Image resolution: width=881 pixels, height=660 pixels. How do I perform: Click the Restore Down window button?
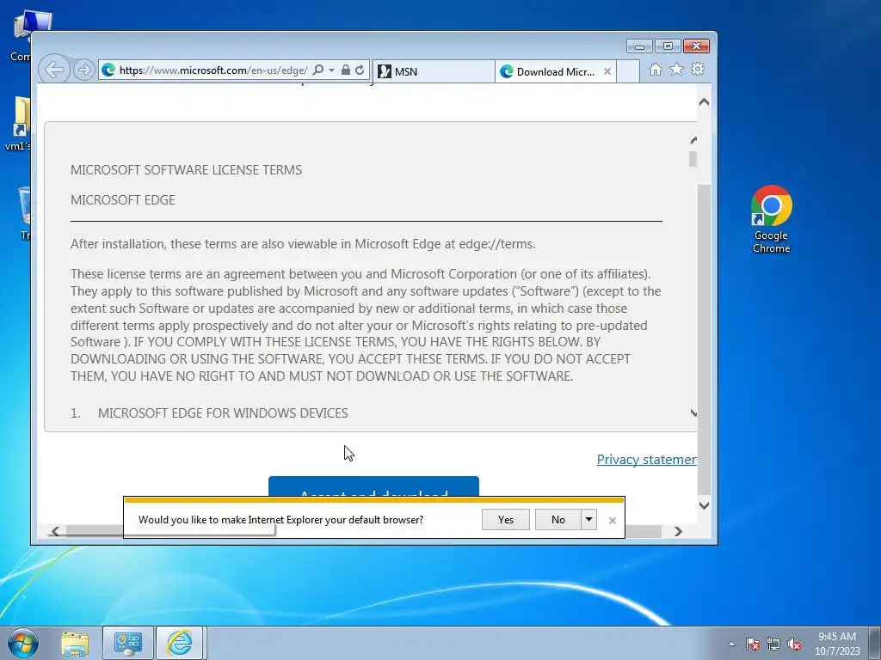pyautogui.click(x=668, y=46)
